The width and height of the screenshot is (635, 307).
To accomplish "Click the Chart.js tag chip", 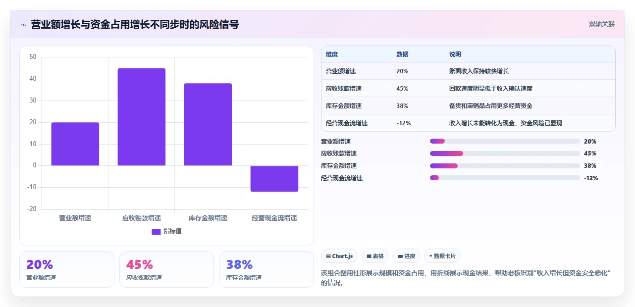I will [339, 256].
